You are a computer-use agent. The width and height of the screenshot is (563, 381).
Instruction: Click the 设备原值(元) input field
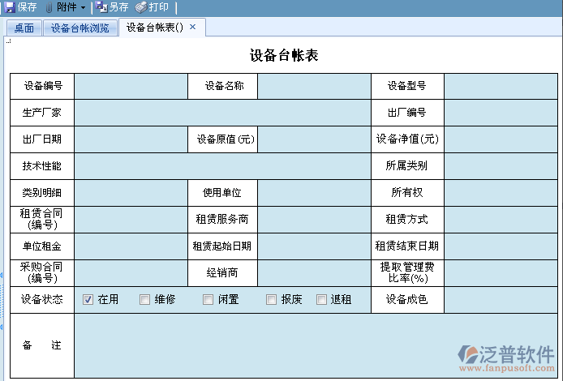(x=314, y=139)
